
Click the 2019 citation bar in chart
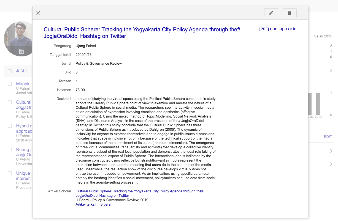tap(318, 104)
